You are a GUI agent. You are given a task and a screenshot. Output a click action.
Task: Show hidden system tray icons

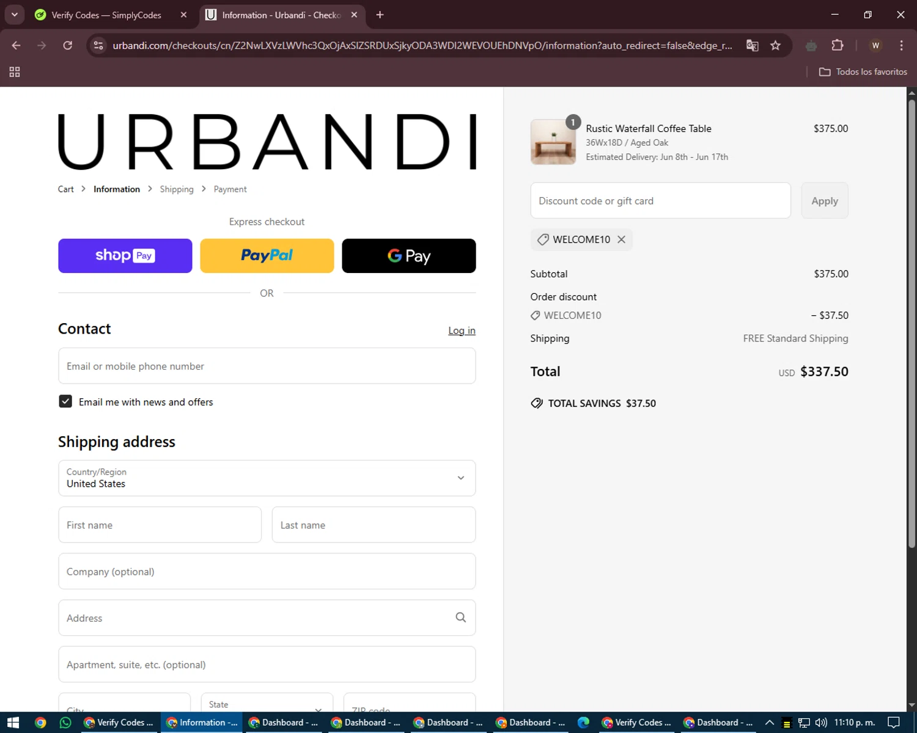(770, 723)
